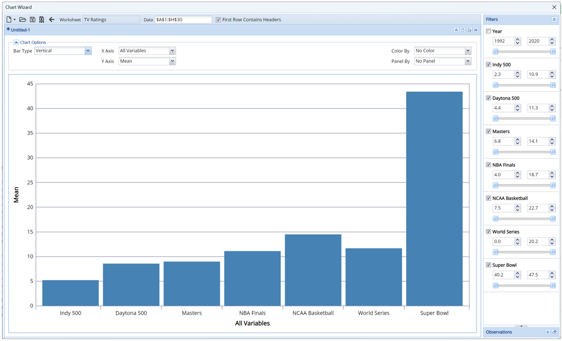The height and width of the screenshot is (341, 562).
Task: Select the Untitled-1 chart tab
Action: click(20, 30)
